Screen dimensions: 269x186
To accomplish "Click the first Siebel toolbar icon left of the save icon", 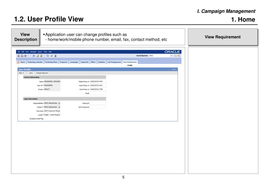I will [18, 56].
